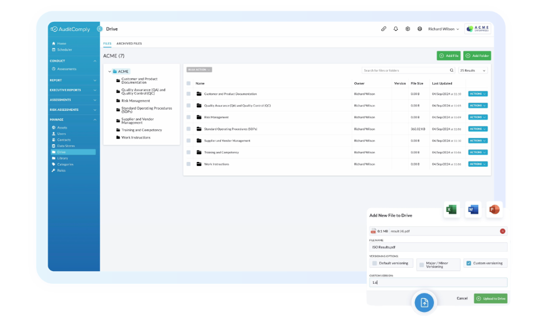The width and height of the screenshot is (533, 324).
Task: Enable the Default versioning checkbox
Action: pyautogui.click(x=375, y=263)
